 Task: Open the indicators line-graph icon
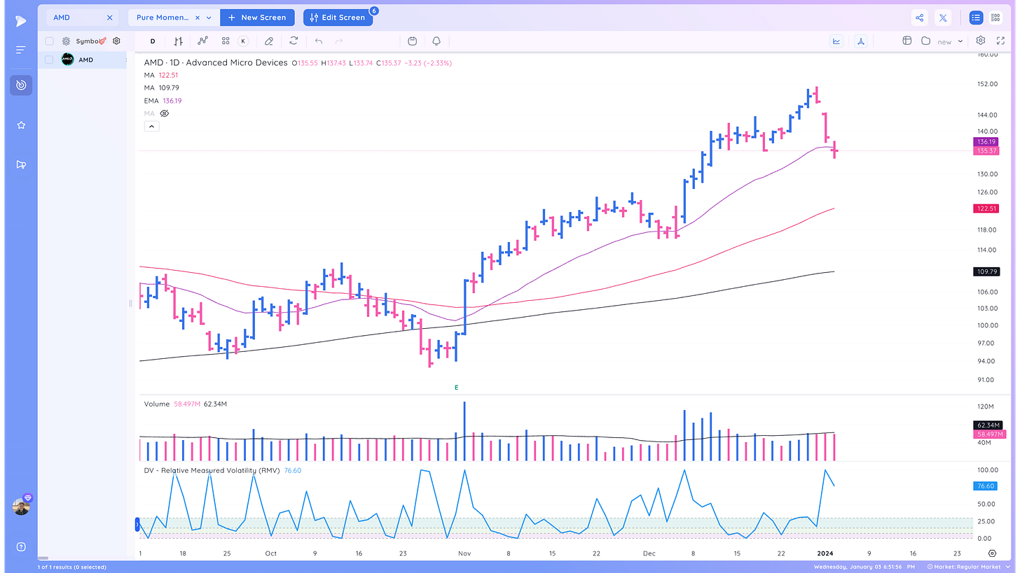(202, 41)
